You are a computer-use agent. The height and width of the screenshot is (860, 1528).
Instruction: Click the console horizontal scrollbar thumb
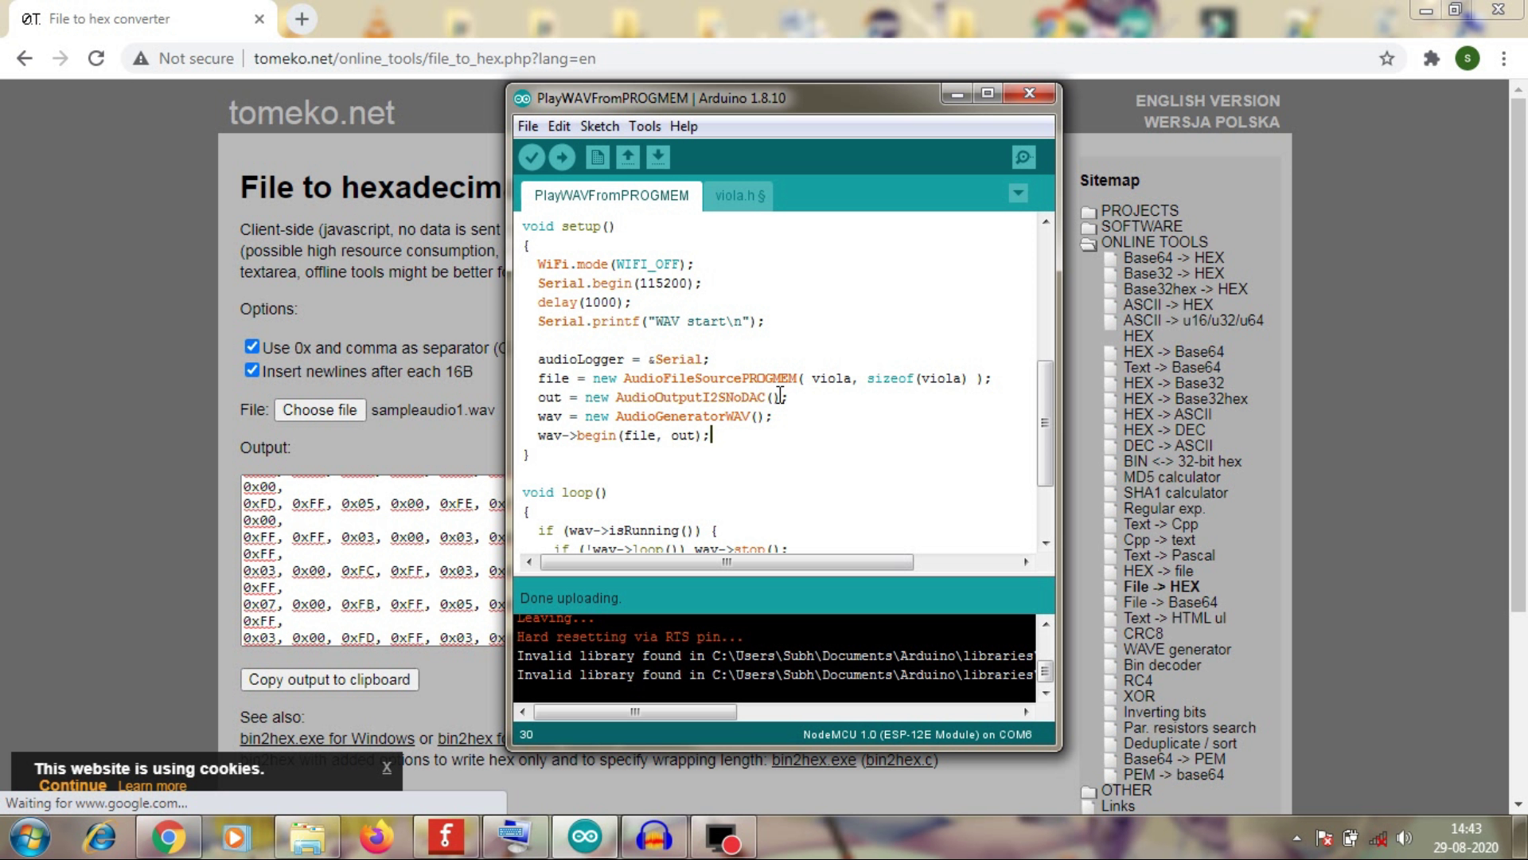635,711
